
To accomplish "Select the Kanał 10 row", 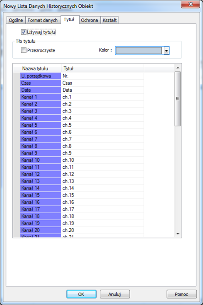I will [x=40, y=160].
